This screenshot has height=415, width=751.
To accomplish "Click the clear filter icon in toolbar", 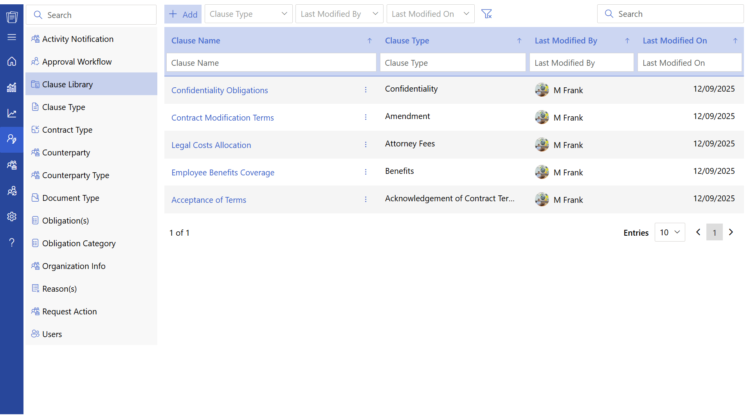I will coord(486,13).
